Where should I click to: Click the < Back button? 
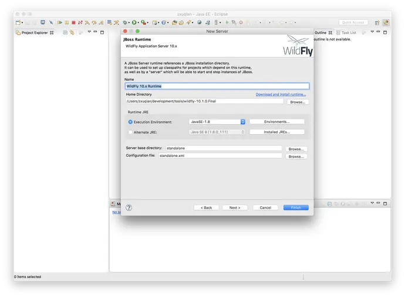coord(207,207)
